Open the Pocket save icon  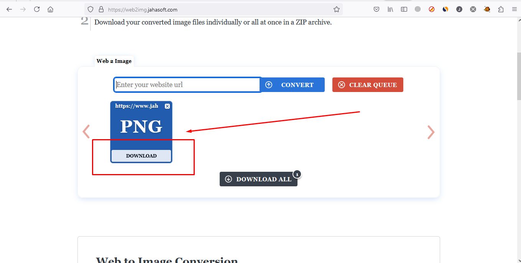[x=376, y=9]
